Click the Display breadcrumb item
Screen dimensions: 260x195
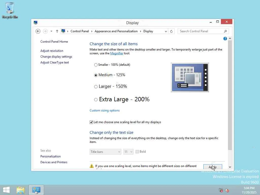point(148,31)
